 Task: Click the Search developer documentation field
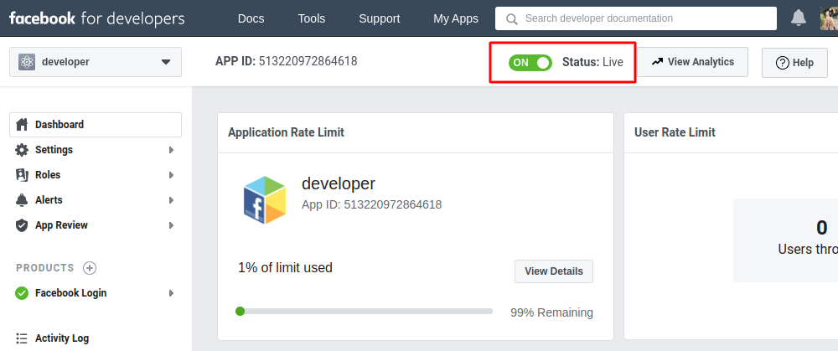pyautogui.click(x=637, y=18)
